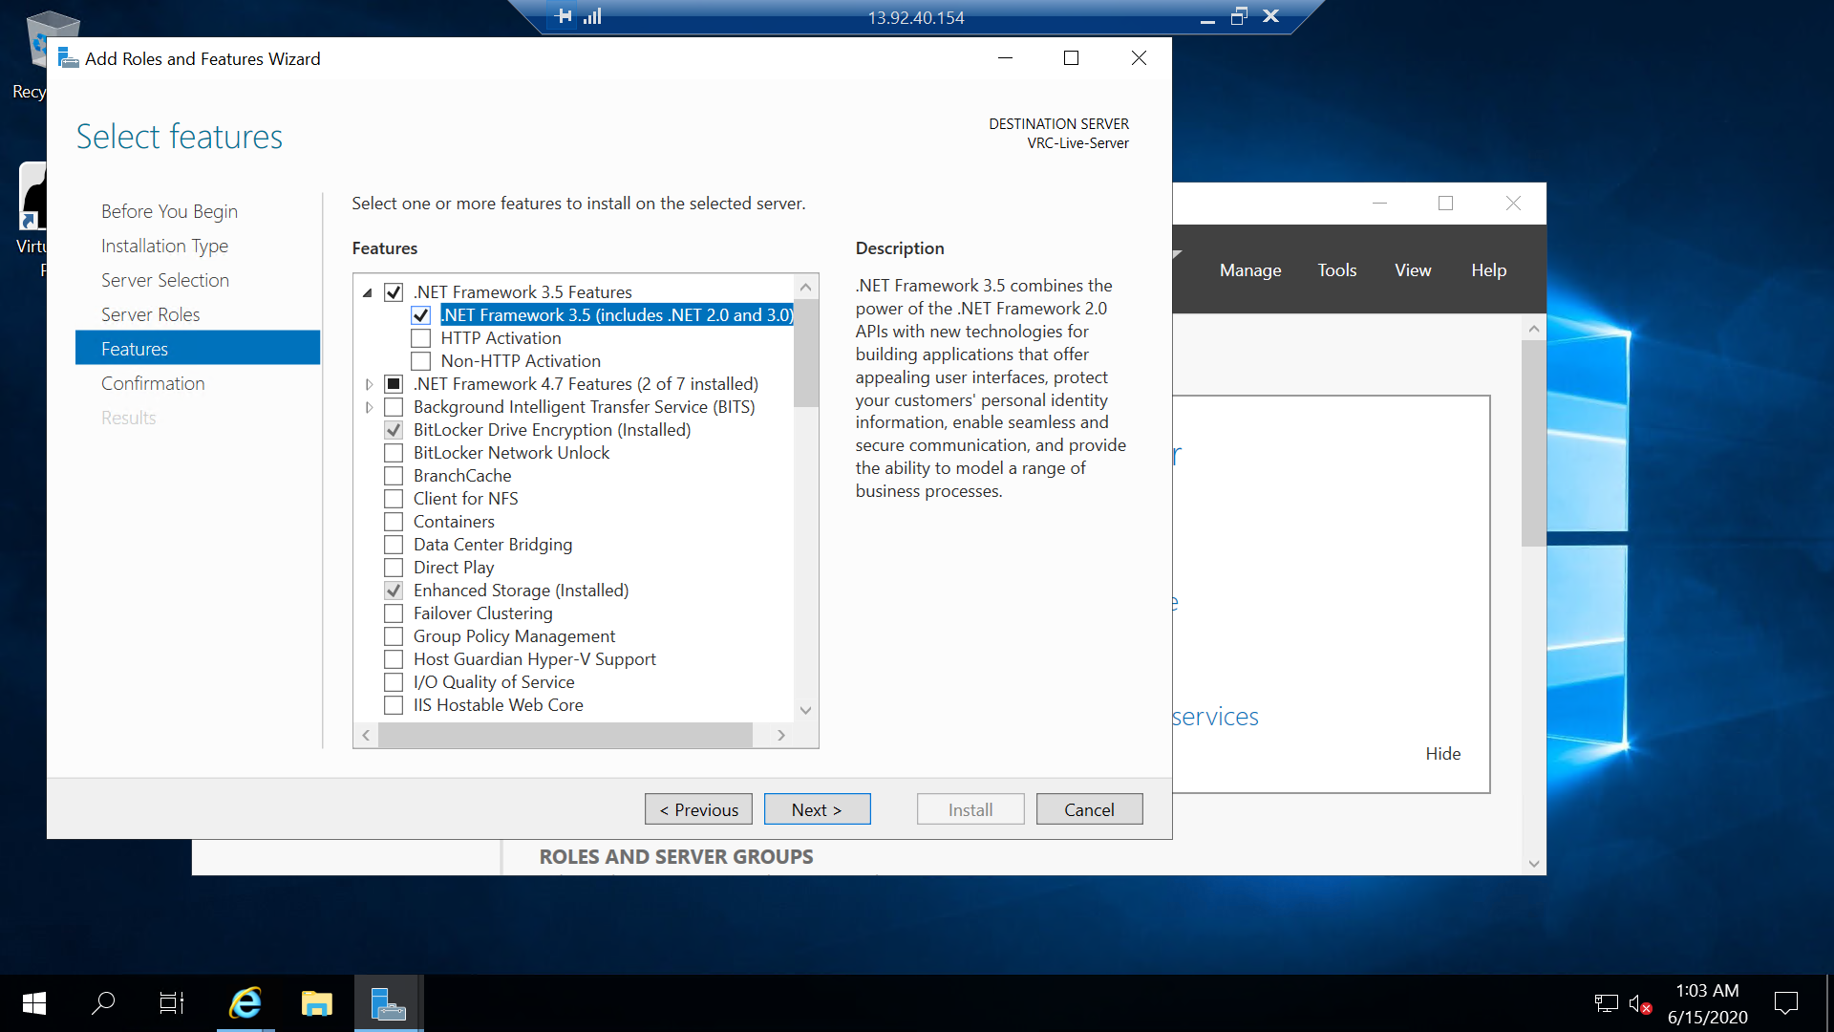Click the Previous button
The height and width of the screenshot is (1032, 1834).
pyautogui.click(x=698, y=809)
